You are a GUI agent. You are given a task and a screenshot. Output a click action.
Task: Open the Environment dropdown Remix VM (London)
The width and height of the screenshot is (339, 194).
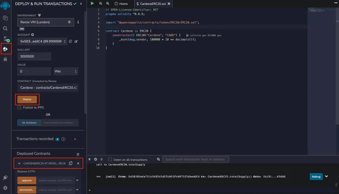pyautogui.click(x=45, y=22)
